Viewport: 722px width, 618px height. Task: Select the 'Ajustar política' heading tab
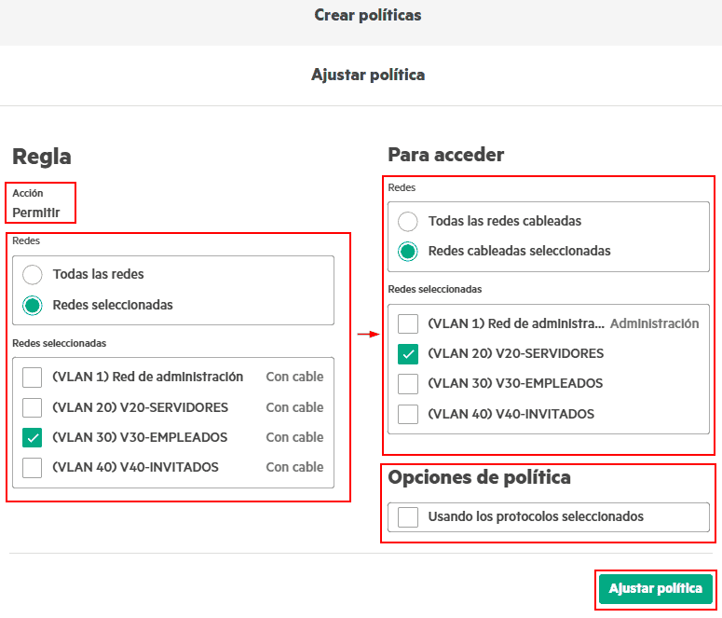pyautogui.click(x=367, y=75)
